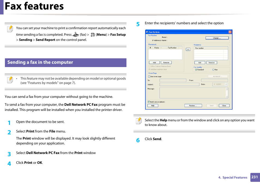Click bold 'Dell Network PC Fax' in paragraph

[81, 105]
